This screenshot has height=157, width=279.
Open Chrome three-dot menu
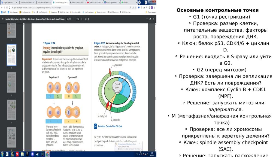(154, 7)
